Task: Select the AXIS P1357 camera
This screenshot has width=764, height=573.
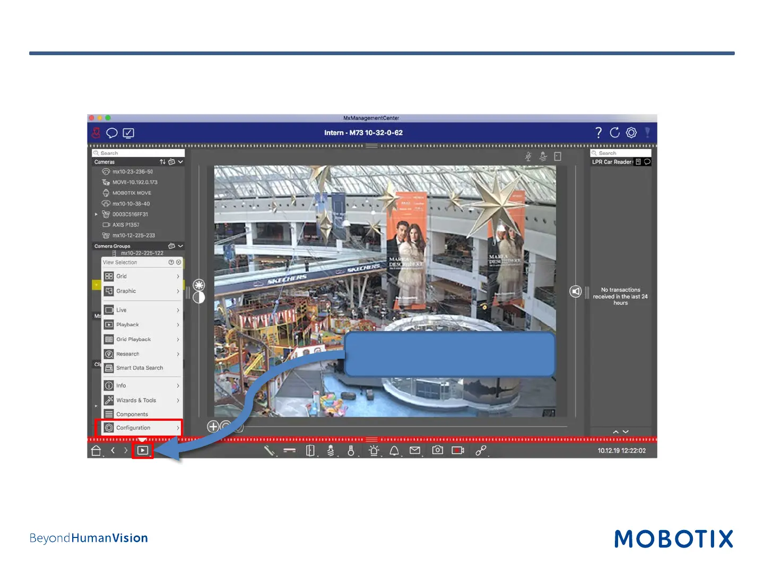Action: (126, 225)
